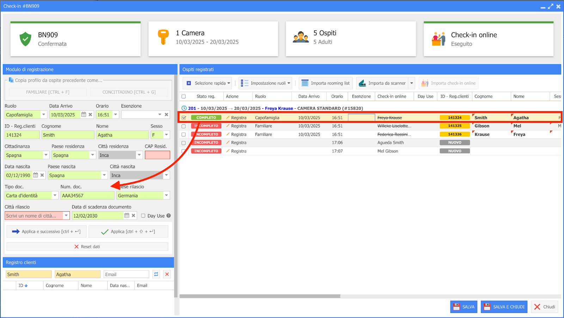Click the Importa rooming list icon
This screenshot has width=564, height=318.
coord(305,83)
